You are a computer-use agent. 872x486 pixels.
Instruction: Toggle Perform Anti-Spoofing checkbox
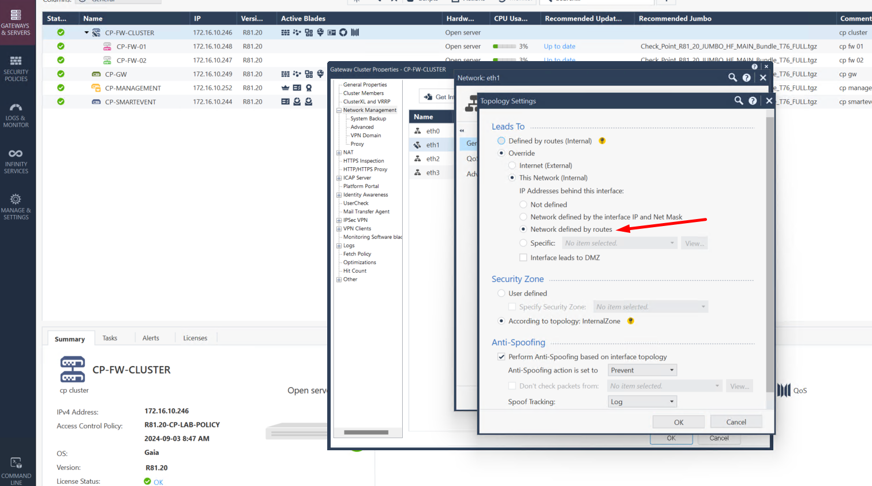point(502,357)
